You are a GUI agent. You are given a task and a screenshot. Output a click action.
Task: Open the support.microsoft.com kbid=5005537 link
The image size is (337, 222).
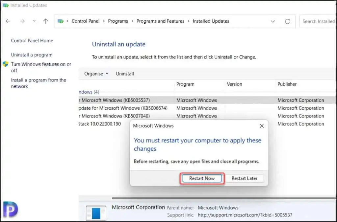[245, 215]
